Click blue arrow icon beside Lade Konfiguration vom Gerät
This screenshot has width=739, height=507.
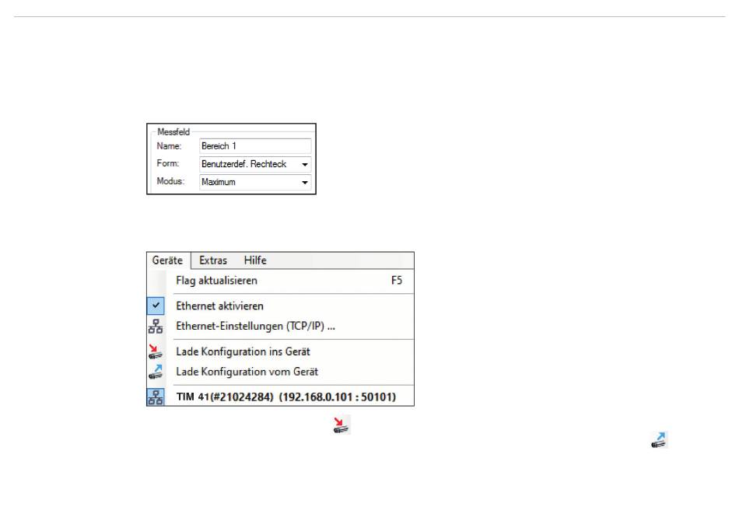(x=156, y=372)
